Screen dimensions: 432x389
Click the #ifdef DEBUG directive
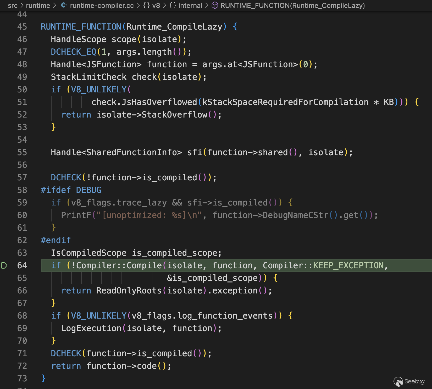pos(71,190)
